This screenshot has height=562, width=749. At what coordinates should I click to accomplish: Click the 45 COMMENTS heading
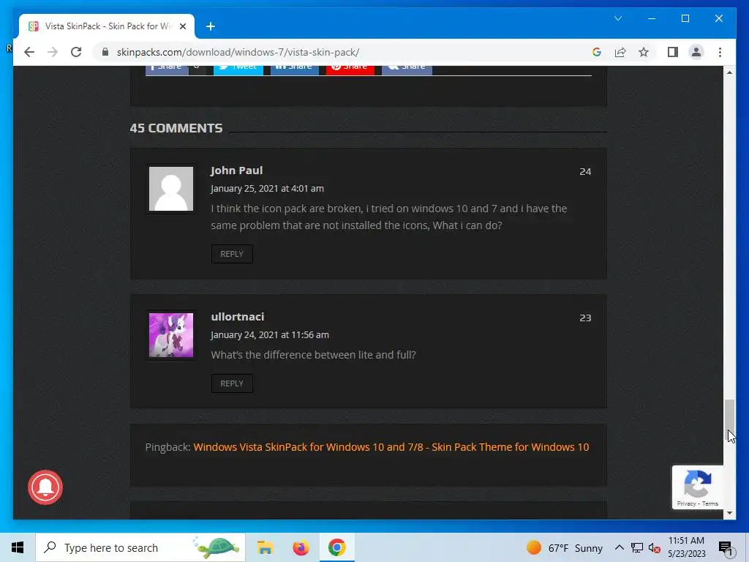pyautogui.click(x=176, y=128)
